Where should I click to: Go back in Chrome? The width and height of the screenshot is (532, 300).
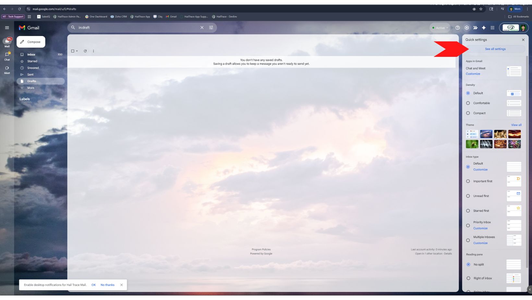(x=5, y=9)
